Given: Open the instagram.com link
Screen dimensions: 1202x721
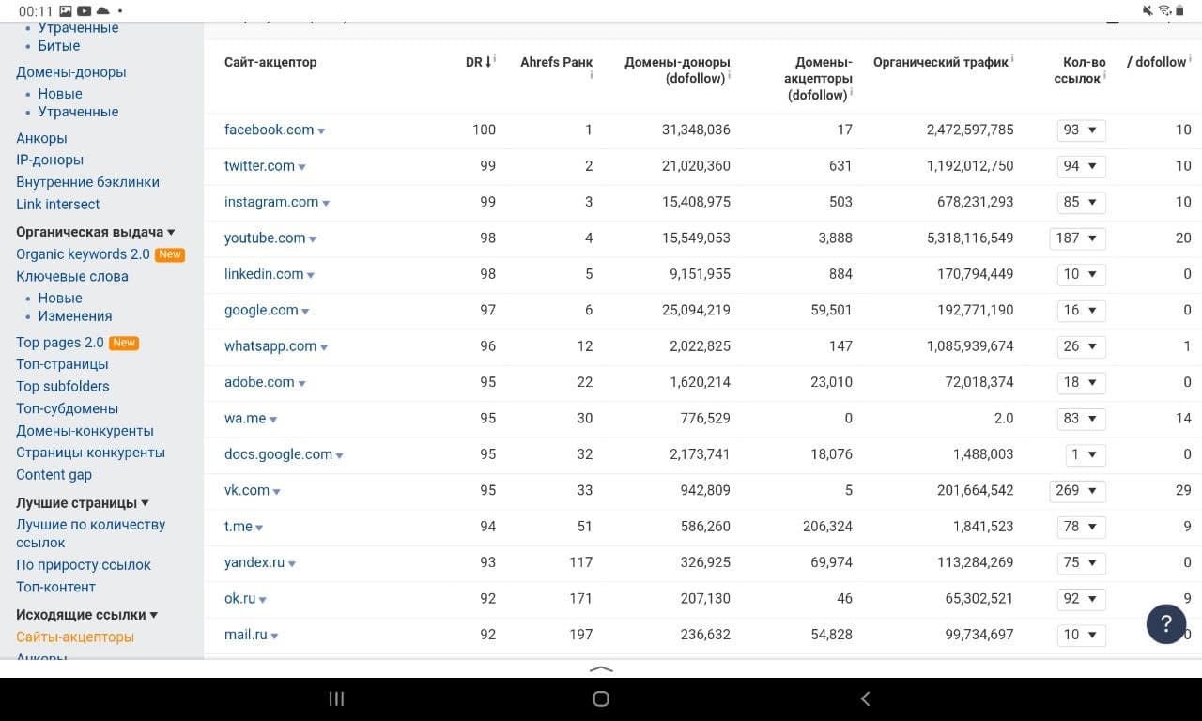Looking at the screenshot, I should tap(271, 202).
